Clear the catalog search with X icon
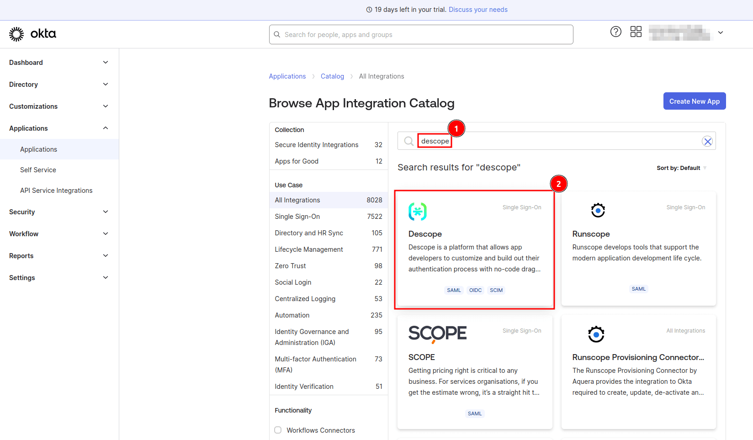Screen dimensions: 753x440 pyautogui.click(x=707, y=141)
